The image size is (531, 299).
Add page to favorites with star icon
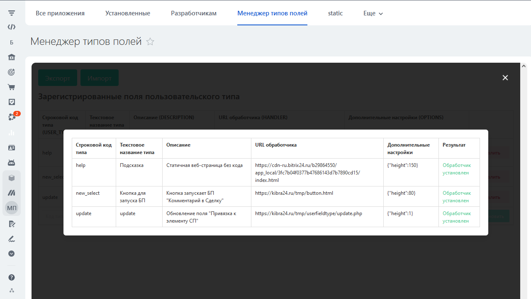coord(150,42)
